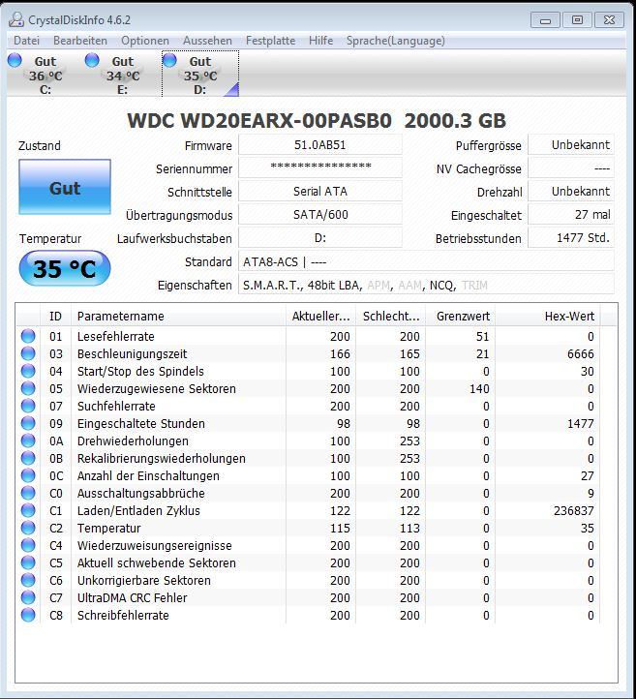636x699 pixels.
Task: Sort by Grenzwert column header
Action: [x=461, y=316]
